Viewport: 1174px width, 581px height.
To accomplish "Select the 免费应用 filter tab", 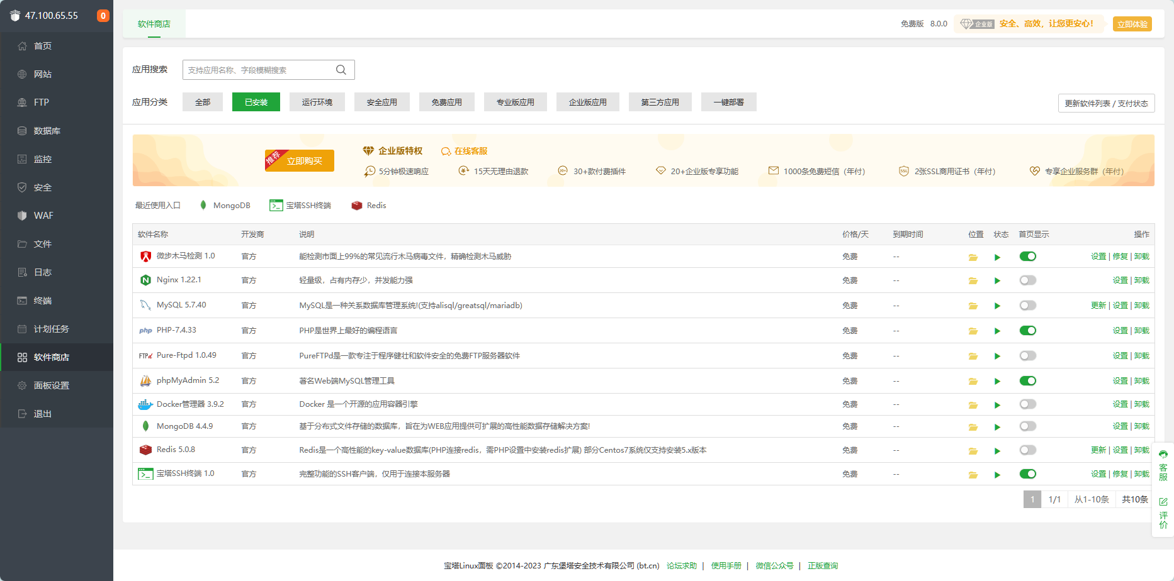I will point(446,101).
